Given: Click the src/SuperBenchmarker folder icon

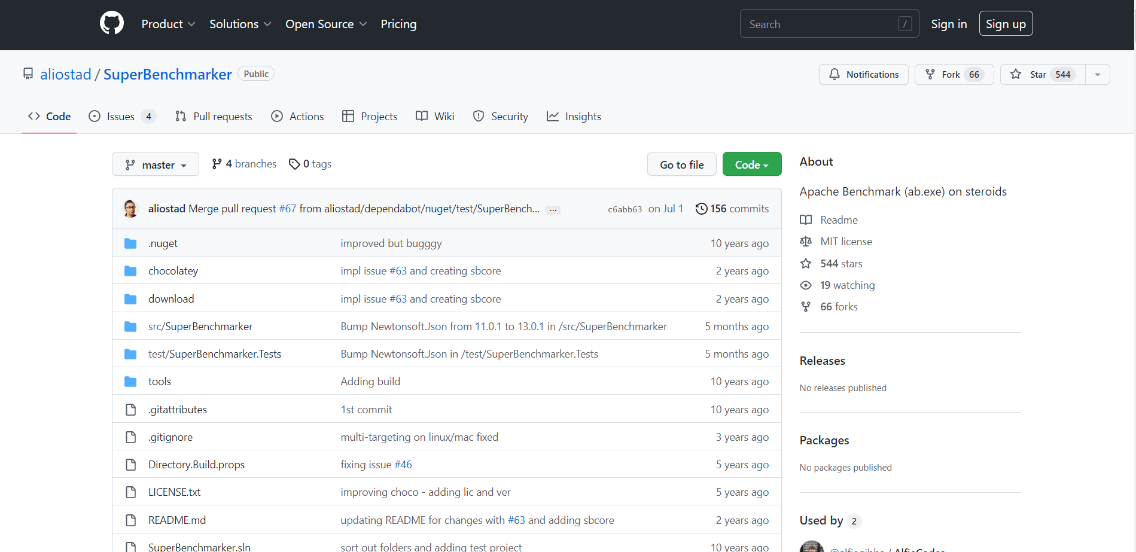Looking at the screenshot, I should point(130,327).
